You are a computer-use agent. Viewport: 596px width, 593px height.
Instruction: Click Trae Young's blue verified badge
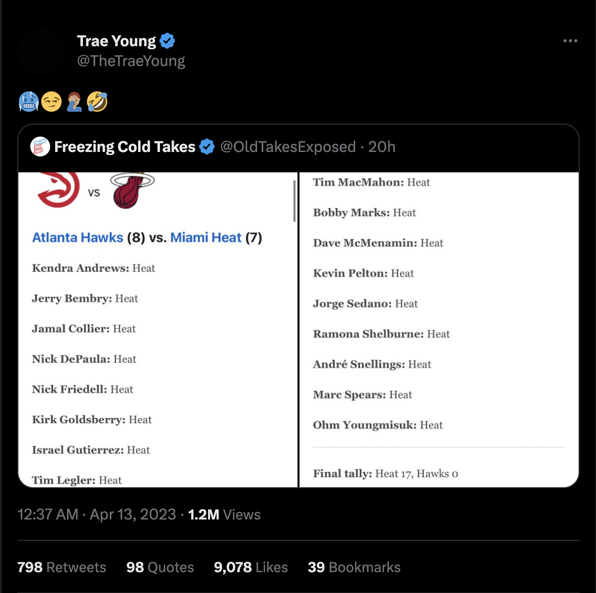[x=167, y=41]
